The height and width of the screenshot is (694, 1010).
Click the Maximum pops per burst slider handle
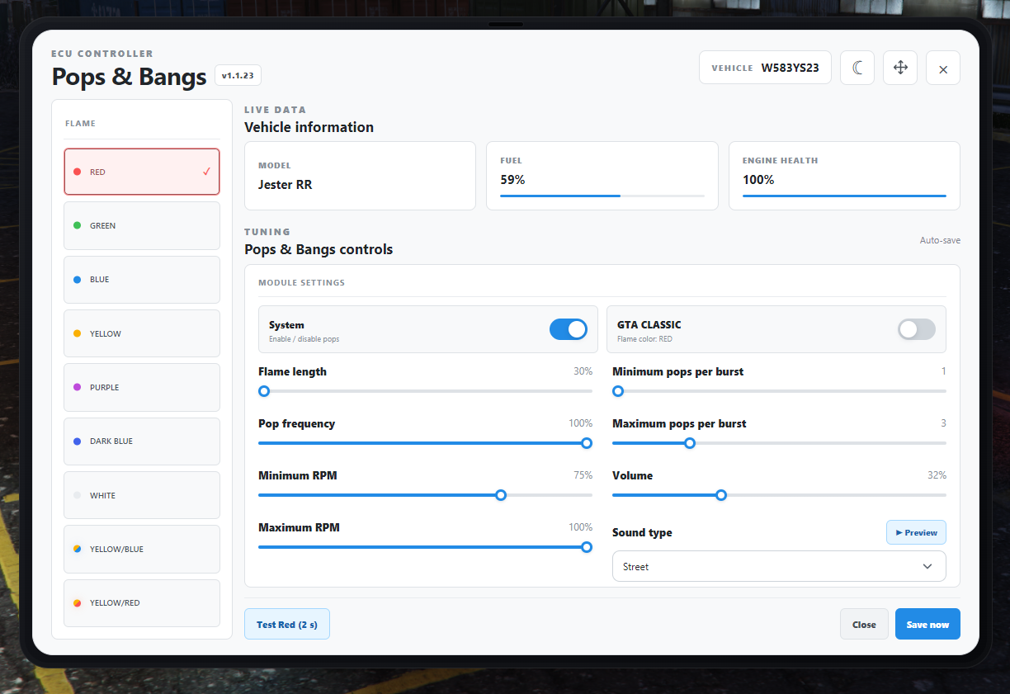point(690,443)
